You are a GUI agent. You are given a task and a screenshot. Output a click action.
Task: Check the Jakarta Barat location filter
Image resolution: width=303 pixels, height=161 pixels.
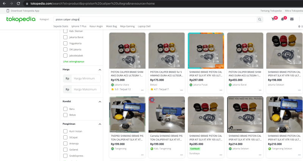point(65,37)
